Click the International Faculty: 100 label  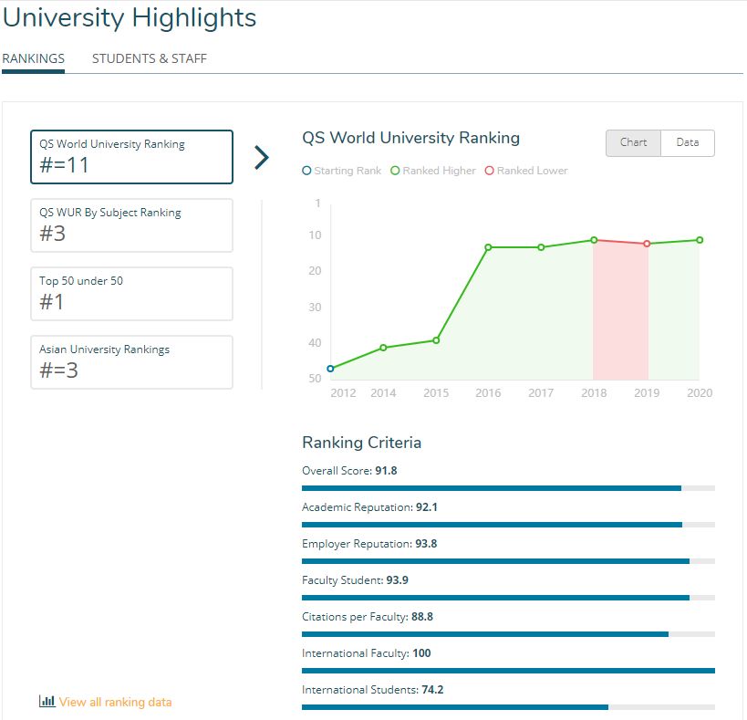pyautogui.click(x=367, y=652)
